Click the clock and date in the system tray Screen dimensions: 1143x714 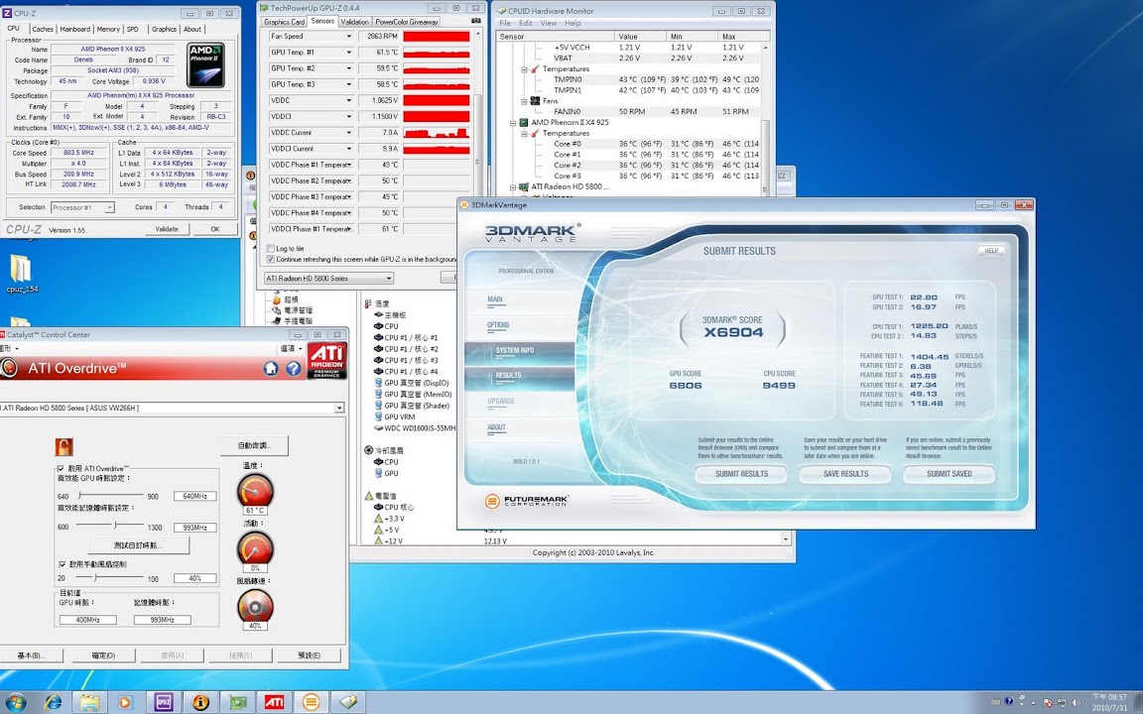pyautogui.click(x=1108, y=702)
